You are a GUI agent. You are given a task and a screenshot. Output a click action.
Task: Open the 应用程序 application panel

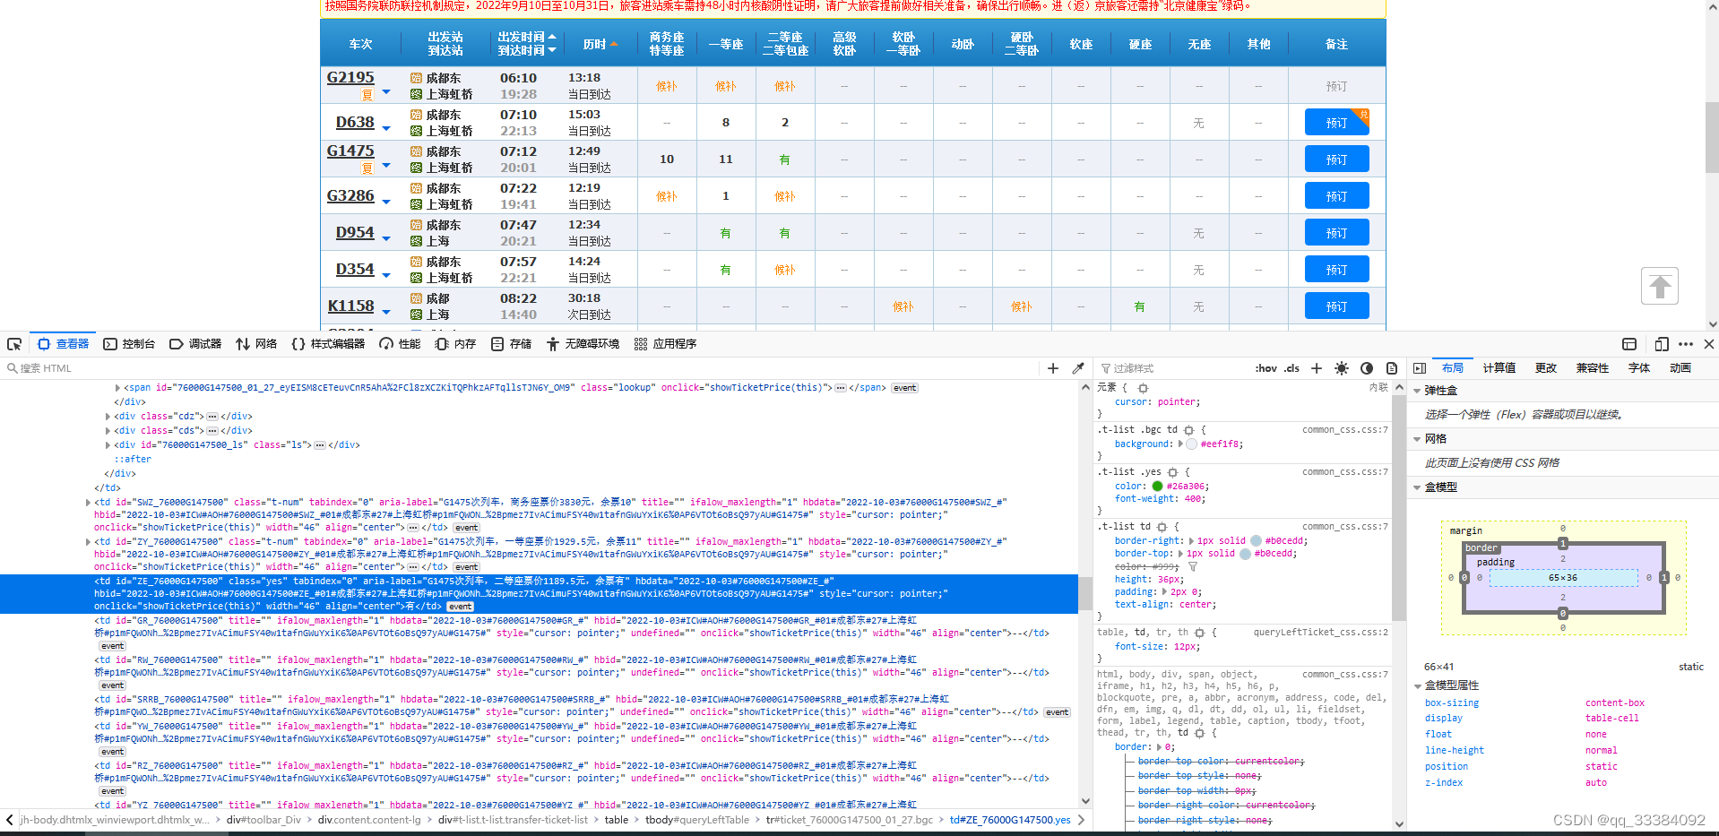[x=665, y=344]
